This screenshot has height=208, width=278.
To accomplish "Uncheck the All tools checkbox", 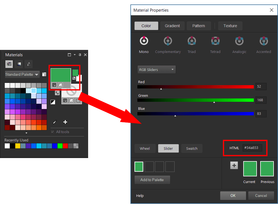I will pos(52,132).
